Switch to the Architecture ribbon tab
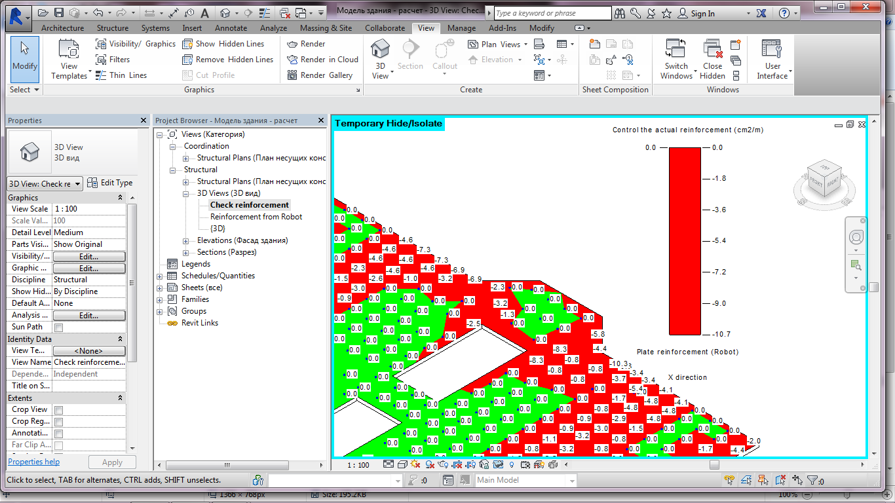 (x=62, y=28)
